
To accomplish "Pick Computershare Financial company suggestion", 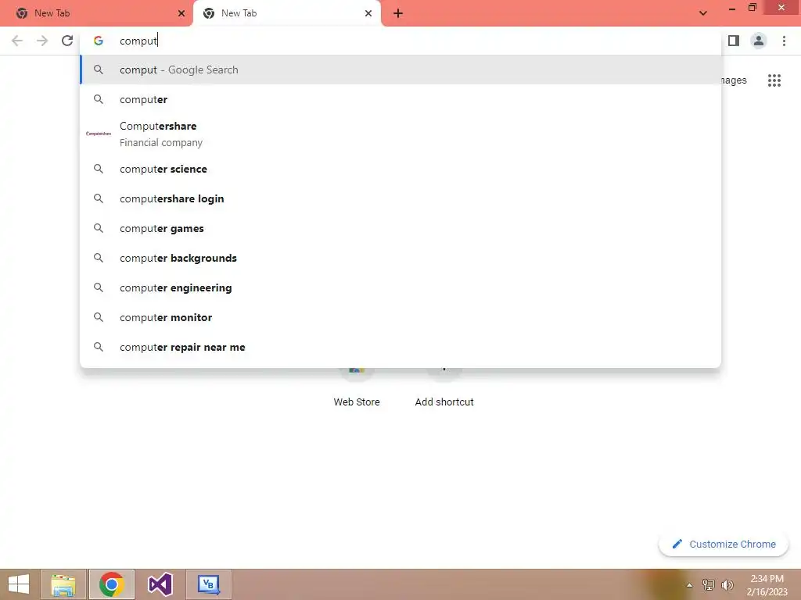I will pyautogui.click(x=400, y=134).
